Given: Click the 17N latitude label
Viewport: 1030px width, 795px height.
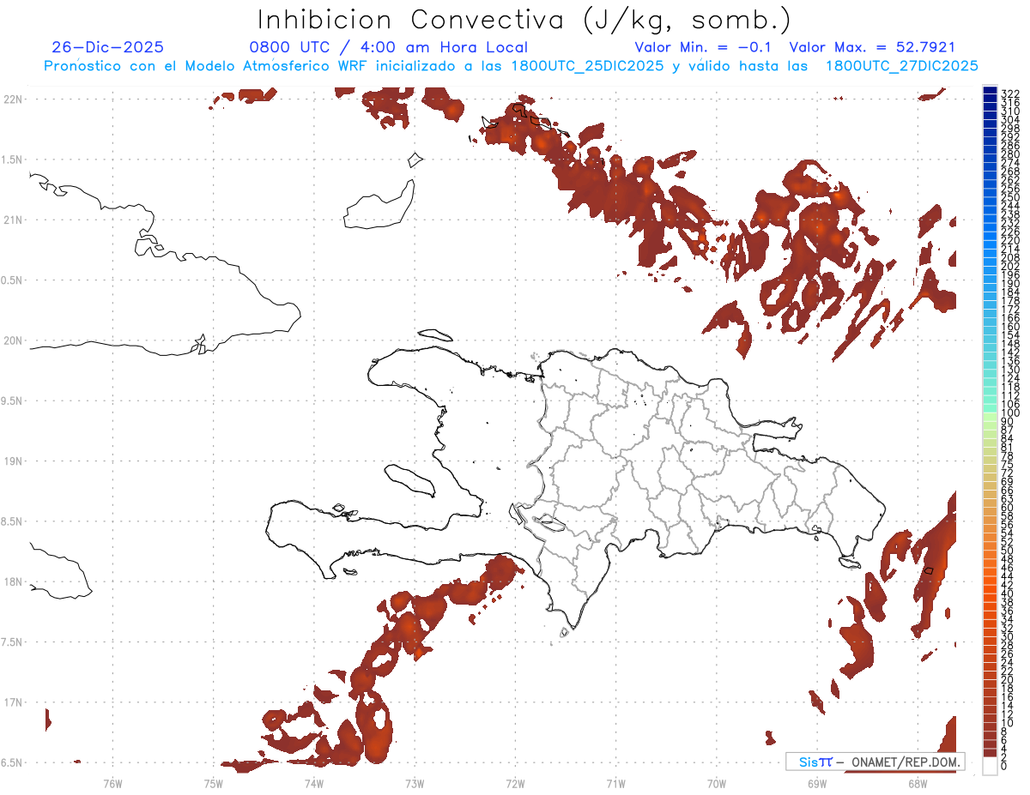Looking at the screenshot, I should (x=12, y=702).
